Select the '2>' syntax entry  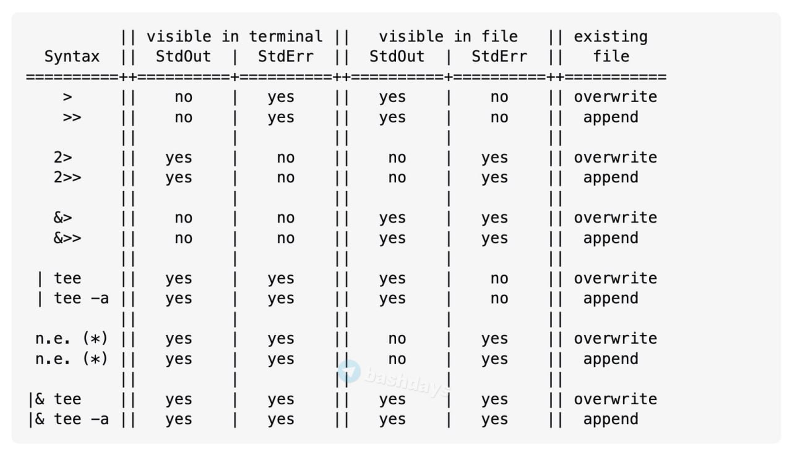62,158
